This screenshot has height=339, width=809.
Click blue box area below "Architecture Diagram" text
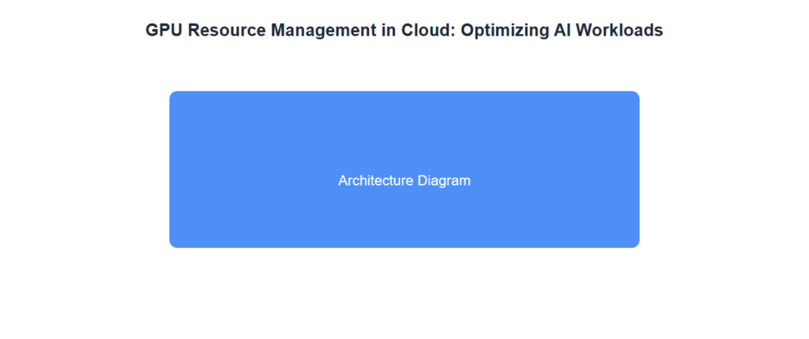tap(404, 220)
